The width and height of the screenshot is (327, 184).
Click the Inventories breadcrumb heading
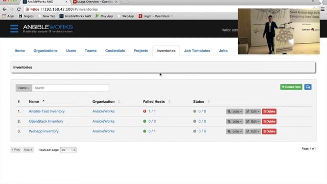coord(22,67)
